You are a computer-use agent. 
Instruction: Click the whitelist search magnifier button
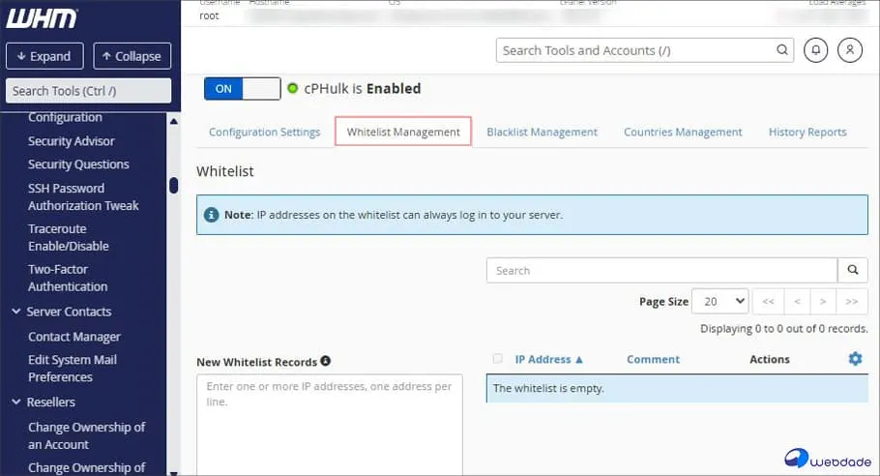pyautogui.click(x=852, y=271)
